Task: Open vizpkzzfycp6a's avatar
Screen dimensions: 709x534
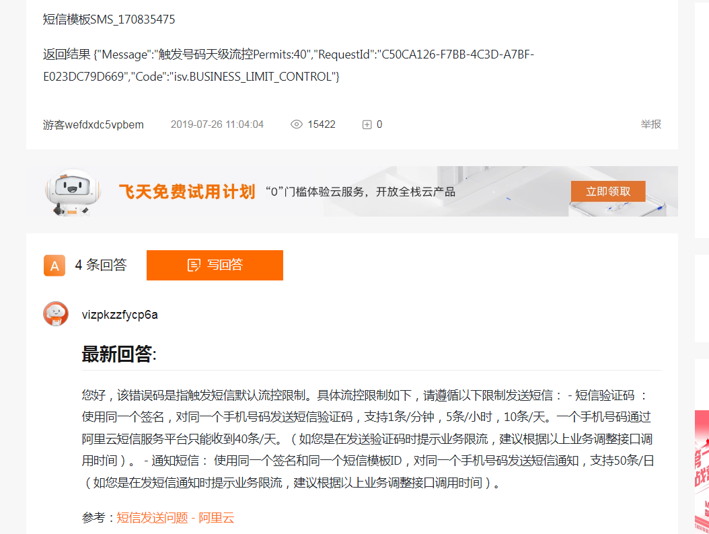Action: tap(56, 314)
